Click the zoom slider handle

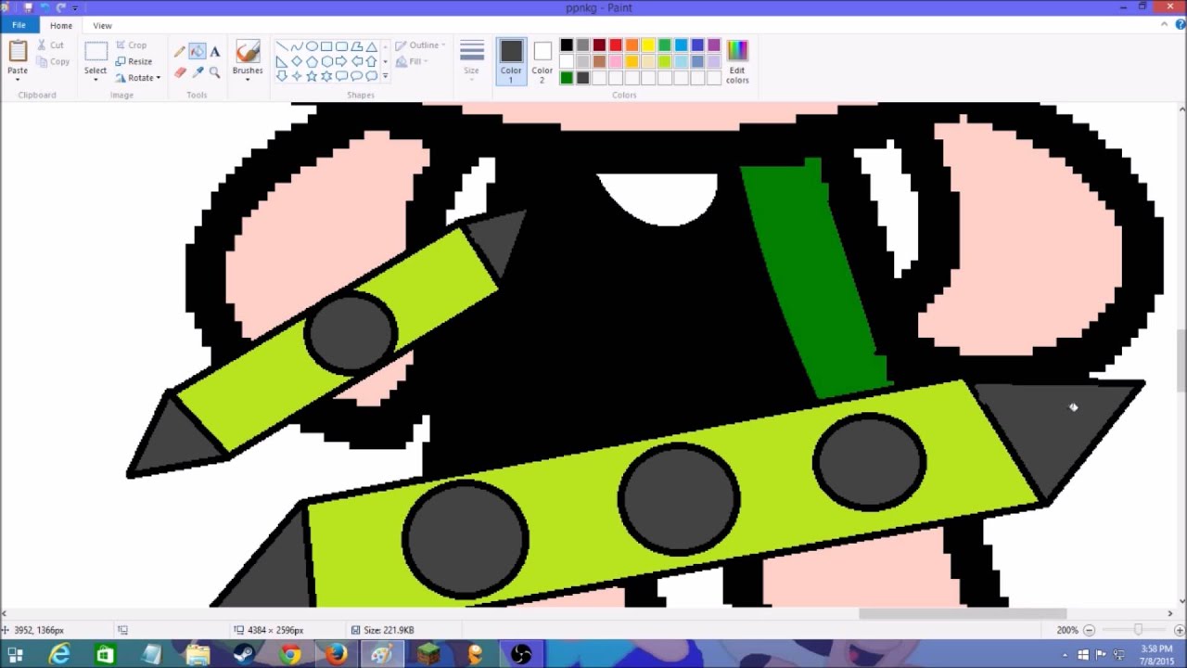coord(1138,630)
